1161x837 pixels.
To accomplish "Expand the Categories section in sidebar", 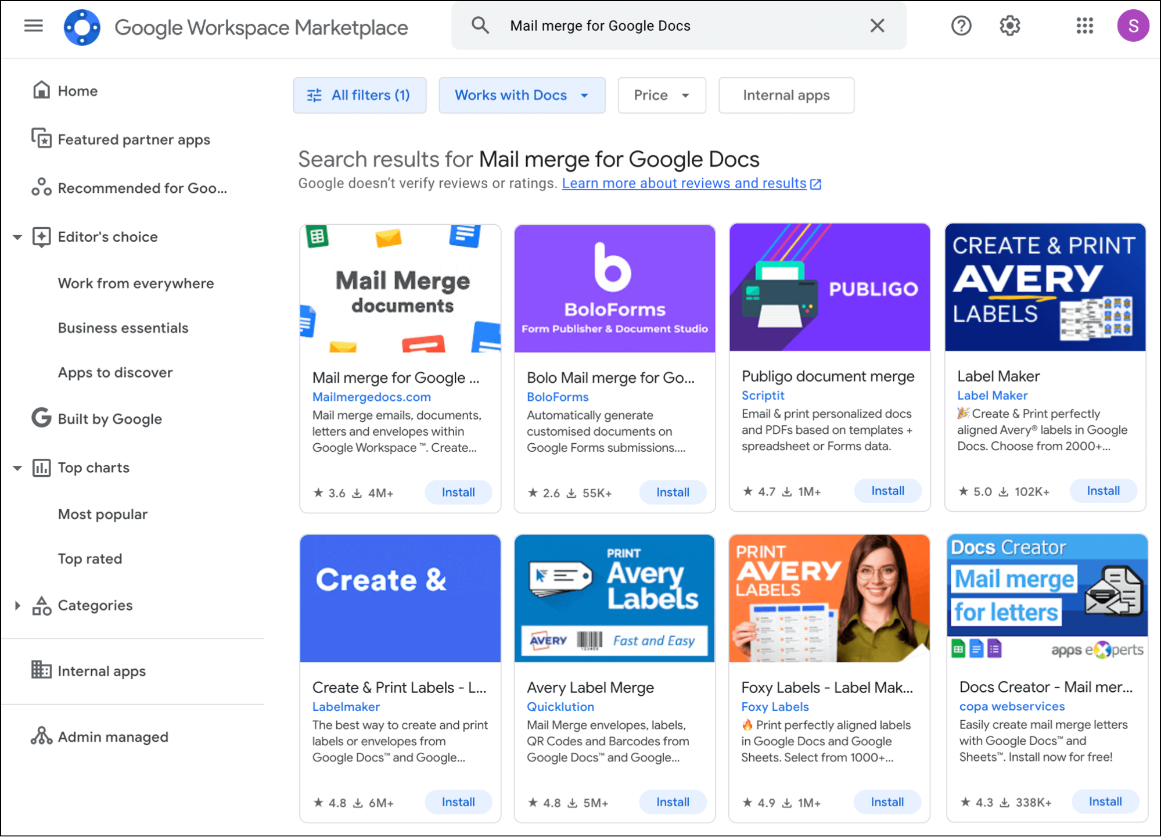I will [x=17, y=605].
